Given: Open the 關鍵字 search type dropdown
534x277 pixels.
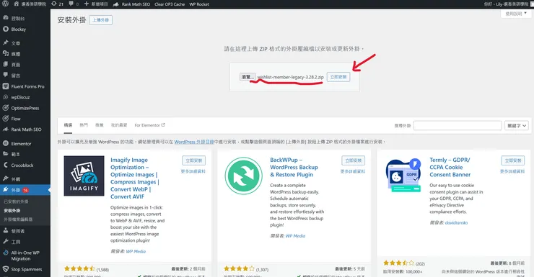Looking at the screenshot, I should 516,126.
